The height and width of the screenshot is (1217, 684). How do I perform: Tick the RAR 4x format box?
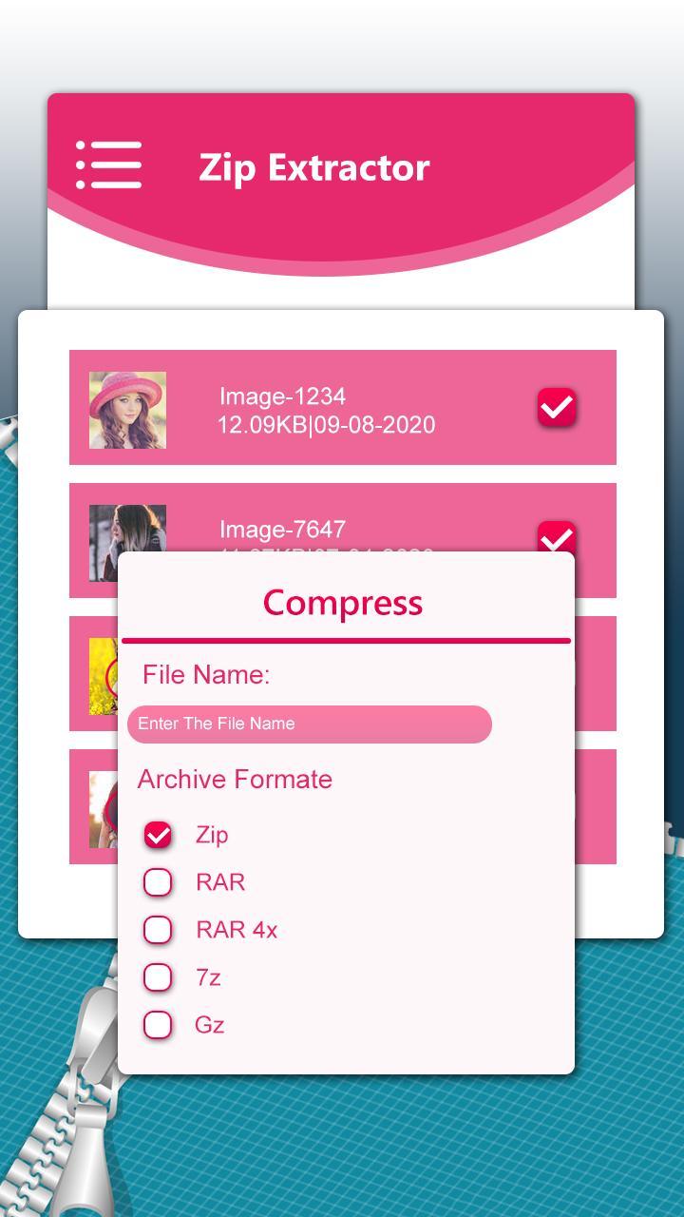(x=158, y=930)
